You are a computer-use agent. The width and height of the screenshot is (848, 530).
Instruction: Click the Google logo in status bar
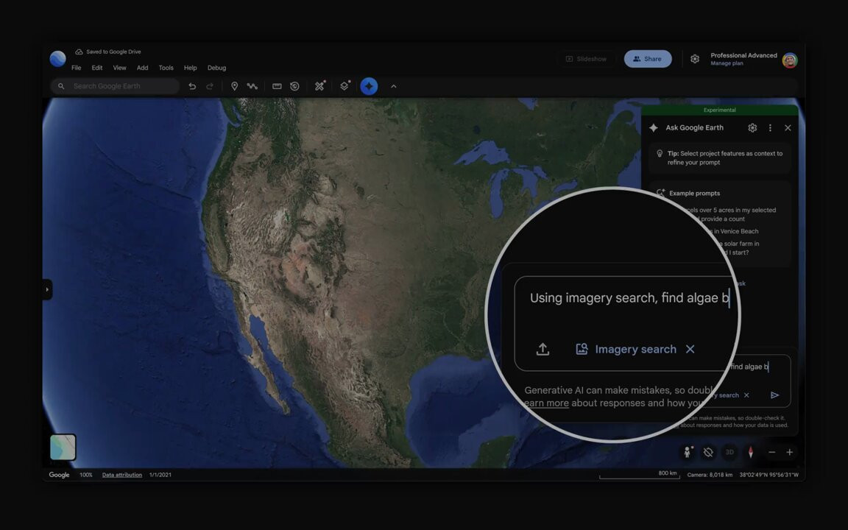(59, 475)
